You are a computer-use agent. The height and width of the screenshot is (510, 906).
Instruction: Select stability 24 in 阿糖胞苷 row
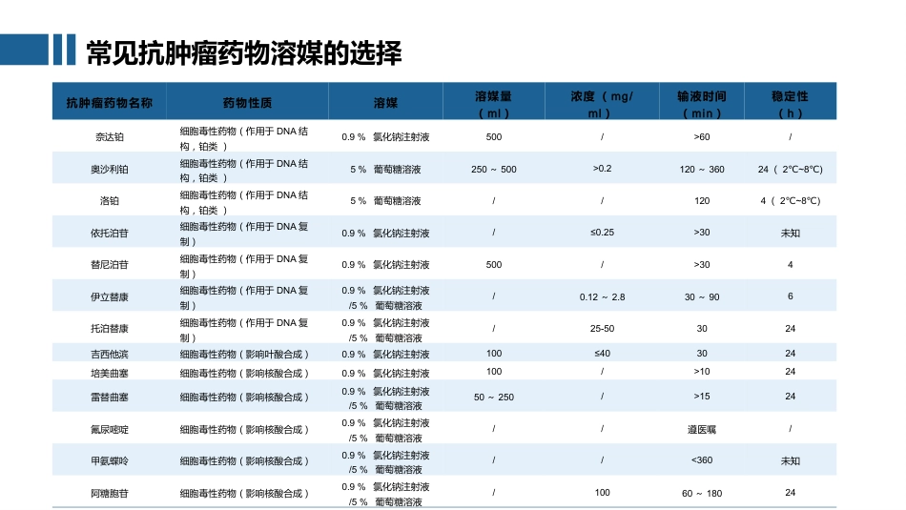(x=790, y=492)
